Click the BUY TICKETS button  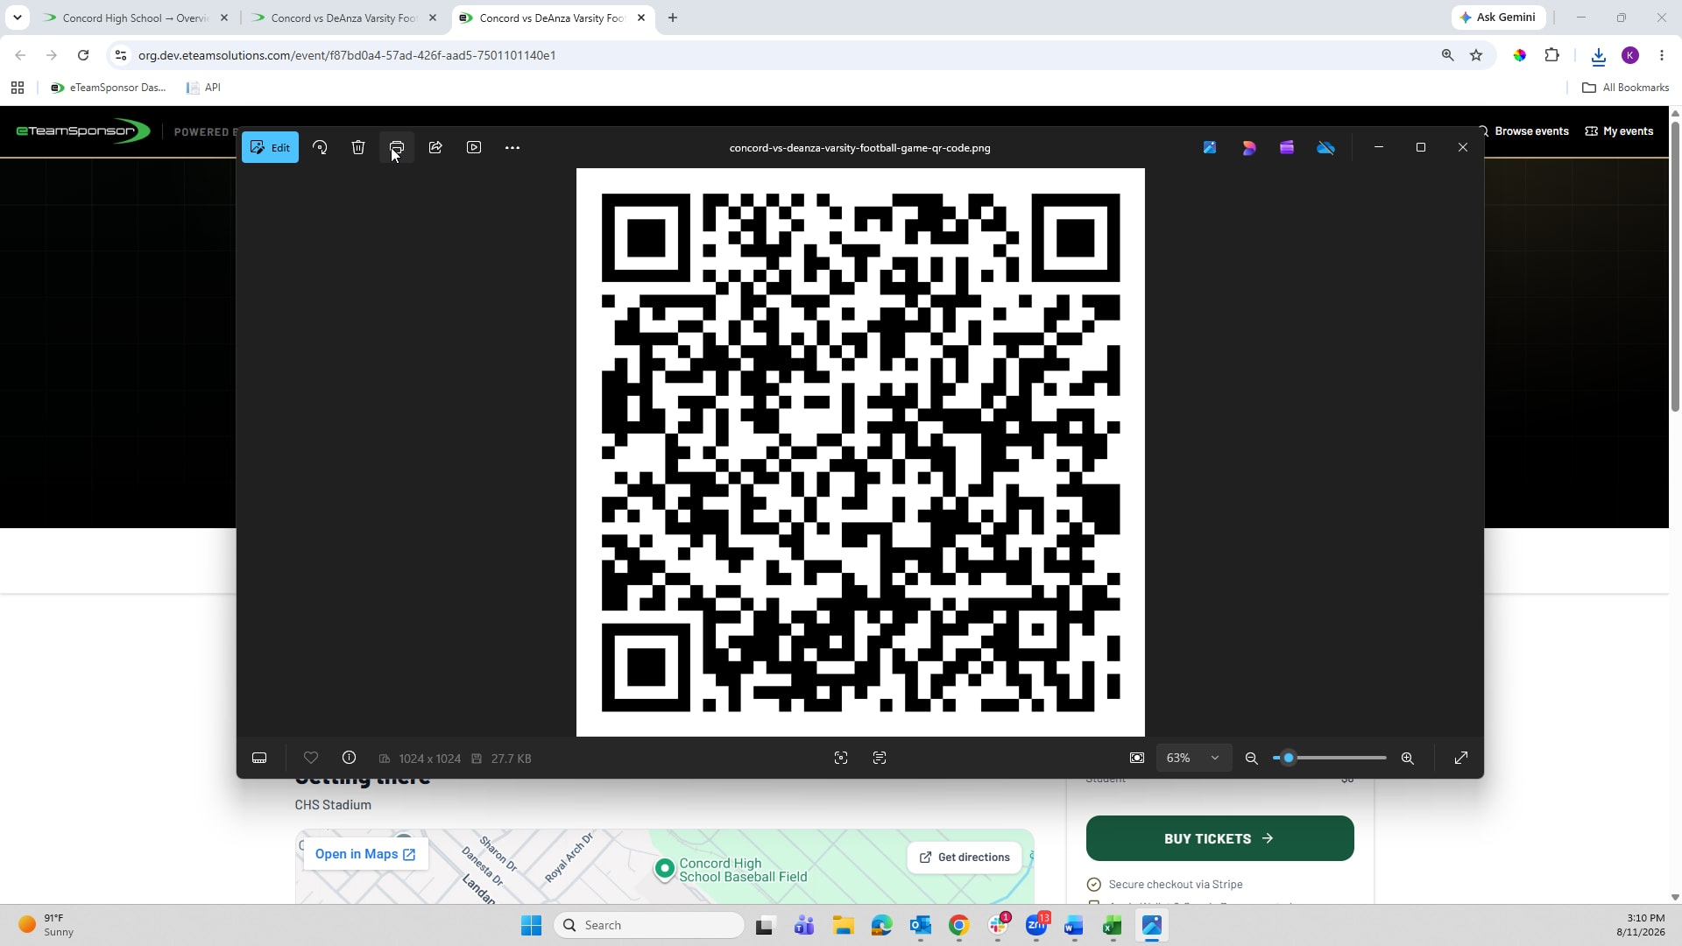click(x=1219, y=838)
